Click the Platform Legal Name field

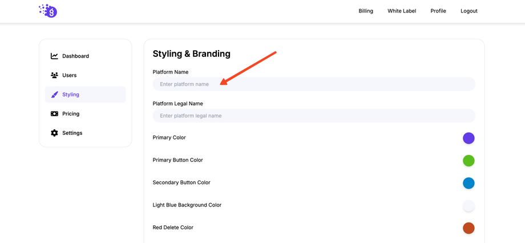314,116
